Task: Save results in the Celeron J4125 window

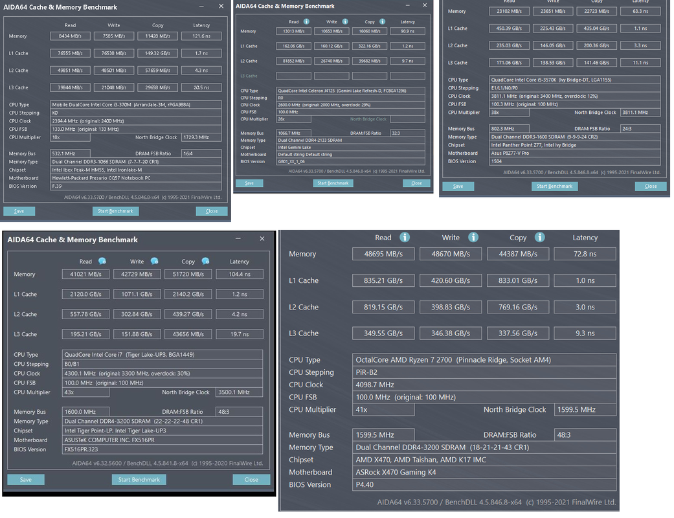Action: pos(249,183)
